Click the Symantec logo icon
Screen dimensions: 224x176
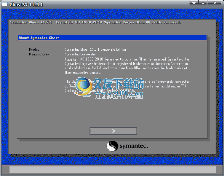point(113,146)
